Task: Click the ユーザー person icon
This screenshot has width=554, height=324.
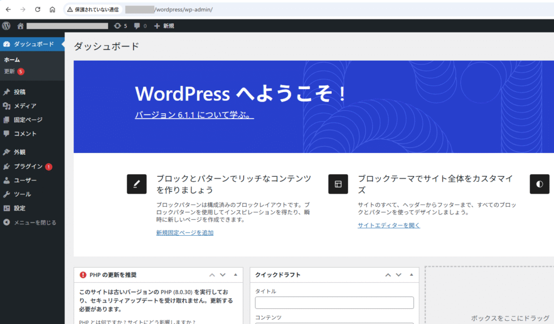Action: (6, 180)
